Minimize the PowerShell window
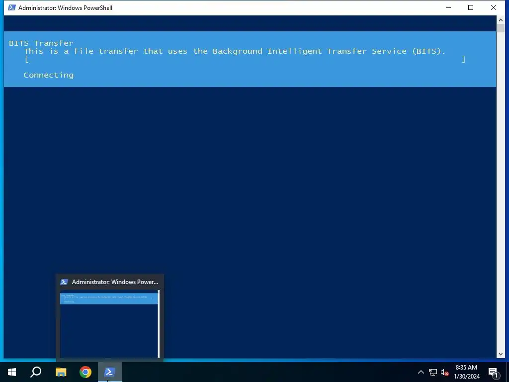The width and height of the screenshot is (509, 382). [x=448, y=7]
